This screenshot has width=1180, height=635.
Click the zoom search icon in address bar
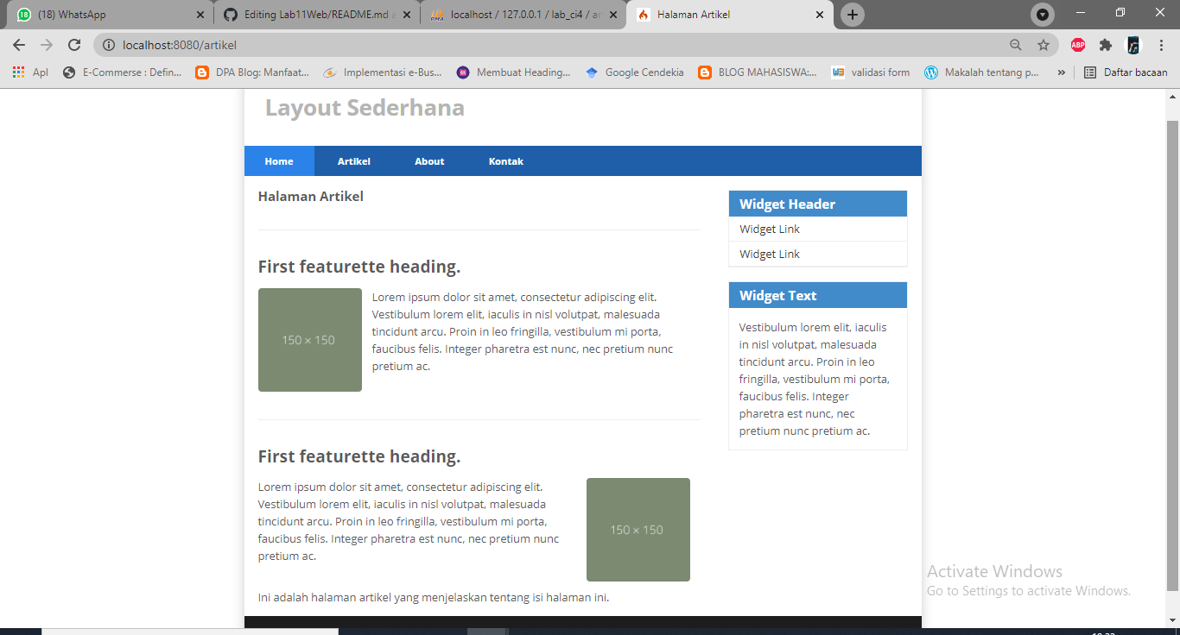[x=1013, y=45]
